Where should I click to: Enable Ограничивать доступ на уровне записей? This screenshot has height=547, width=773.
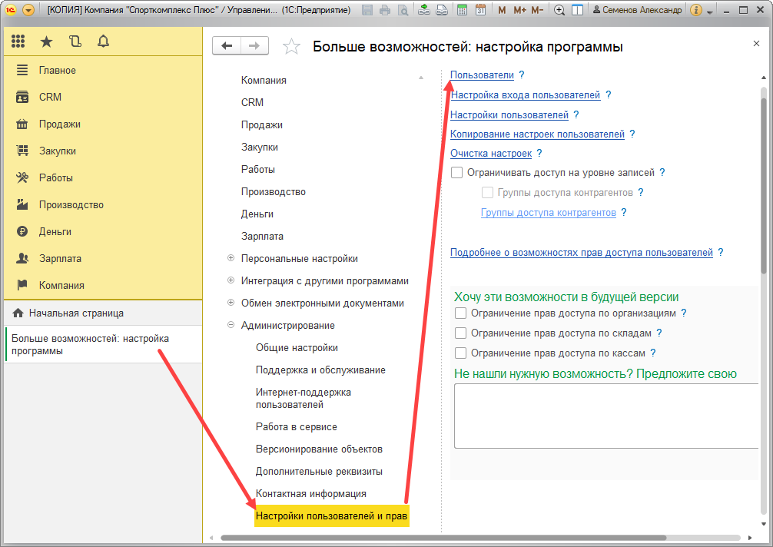457,173
